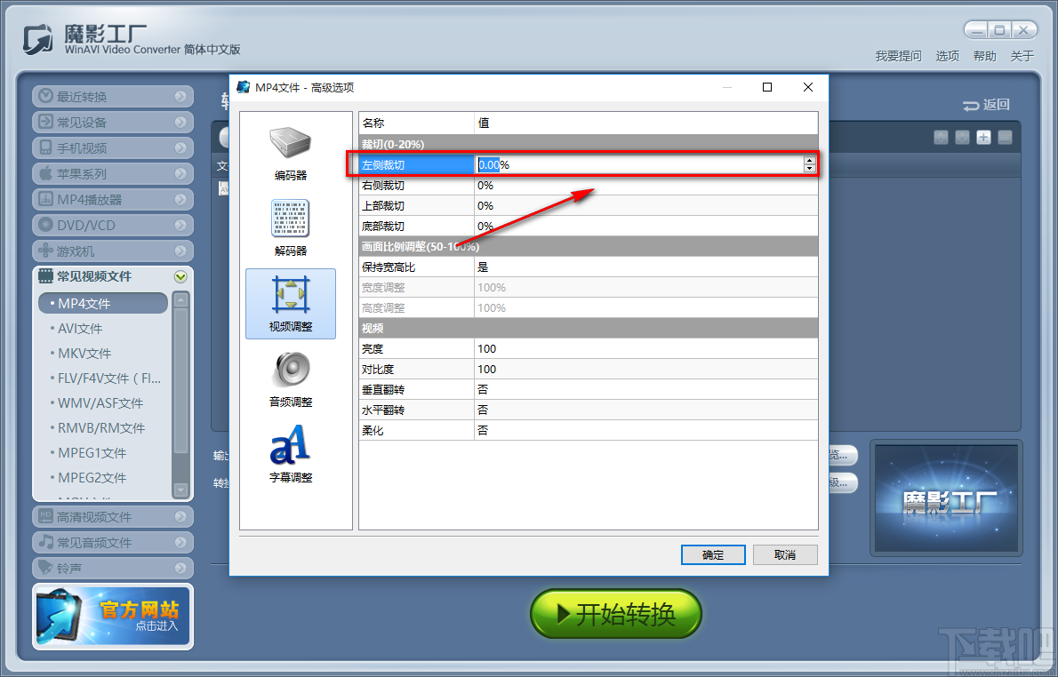Close the MP4文件 高级选项 dialog
The image size is (1058, 677).
pos(808,87)
